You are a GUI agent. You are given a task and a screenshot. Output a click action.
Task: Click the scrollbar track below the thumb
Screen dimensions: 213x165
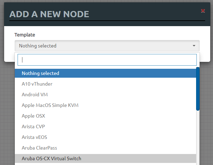click(x=198, y=137)
